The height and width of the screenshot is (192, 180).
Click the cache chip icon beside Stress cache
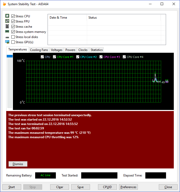click(x=7, y=26)
